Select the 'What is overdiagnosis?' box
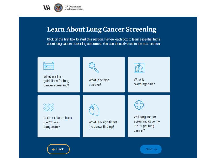 tap(149, 75)
